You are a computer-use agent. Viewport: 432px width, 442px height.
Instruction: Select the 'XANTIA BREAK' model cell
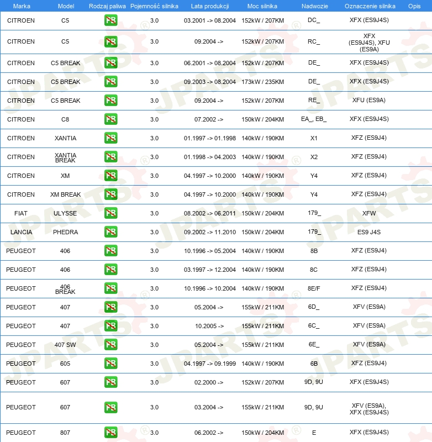pyautogui.click(x=65, y=157)
